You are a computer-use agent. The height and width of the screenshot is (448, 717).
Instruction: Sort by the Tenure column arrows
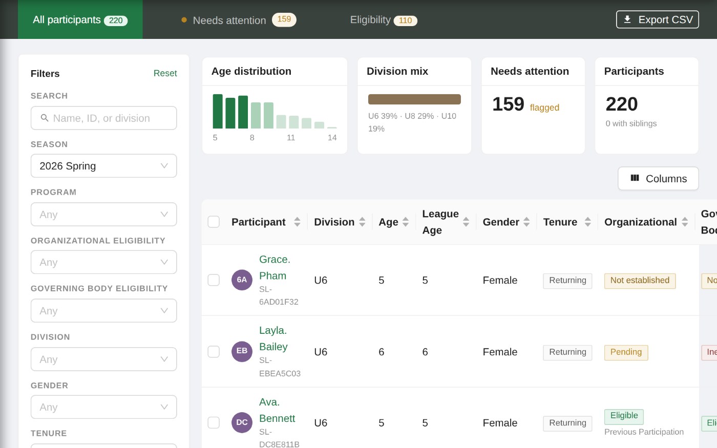coord(588,222)
